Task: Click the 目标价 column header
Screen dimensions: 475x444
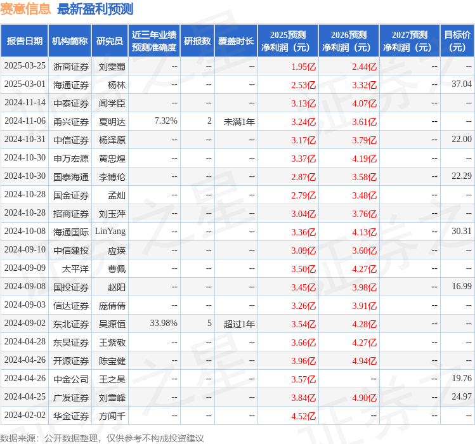Action: (457, 41)
